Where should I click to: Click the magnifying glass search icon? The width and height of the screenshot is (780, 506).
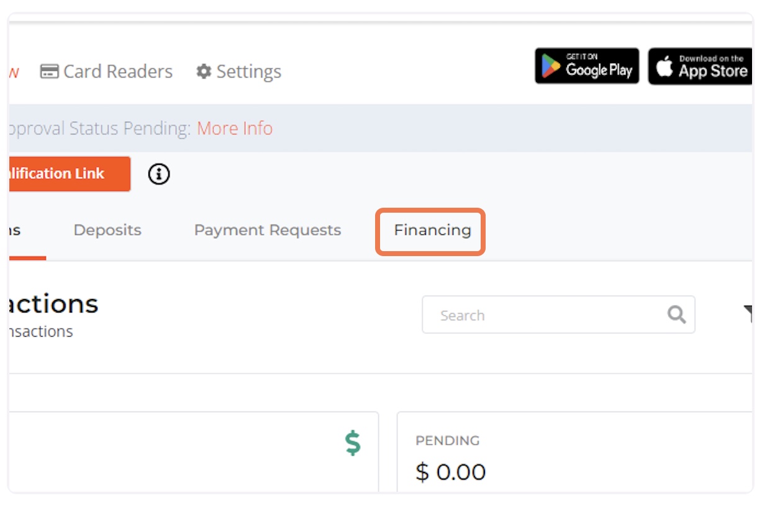(x=676, y=314)
